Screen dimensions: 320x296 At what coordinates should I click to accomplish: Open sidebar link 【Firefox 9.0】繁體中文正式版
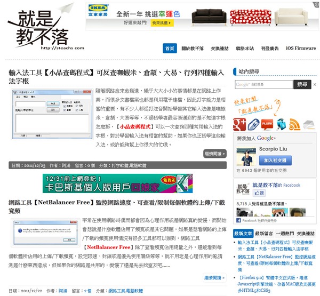pyautogui.click(x=276, y=284)
